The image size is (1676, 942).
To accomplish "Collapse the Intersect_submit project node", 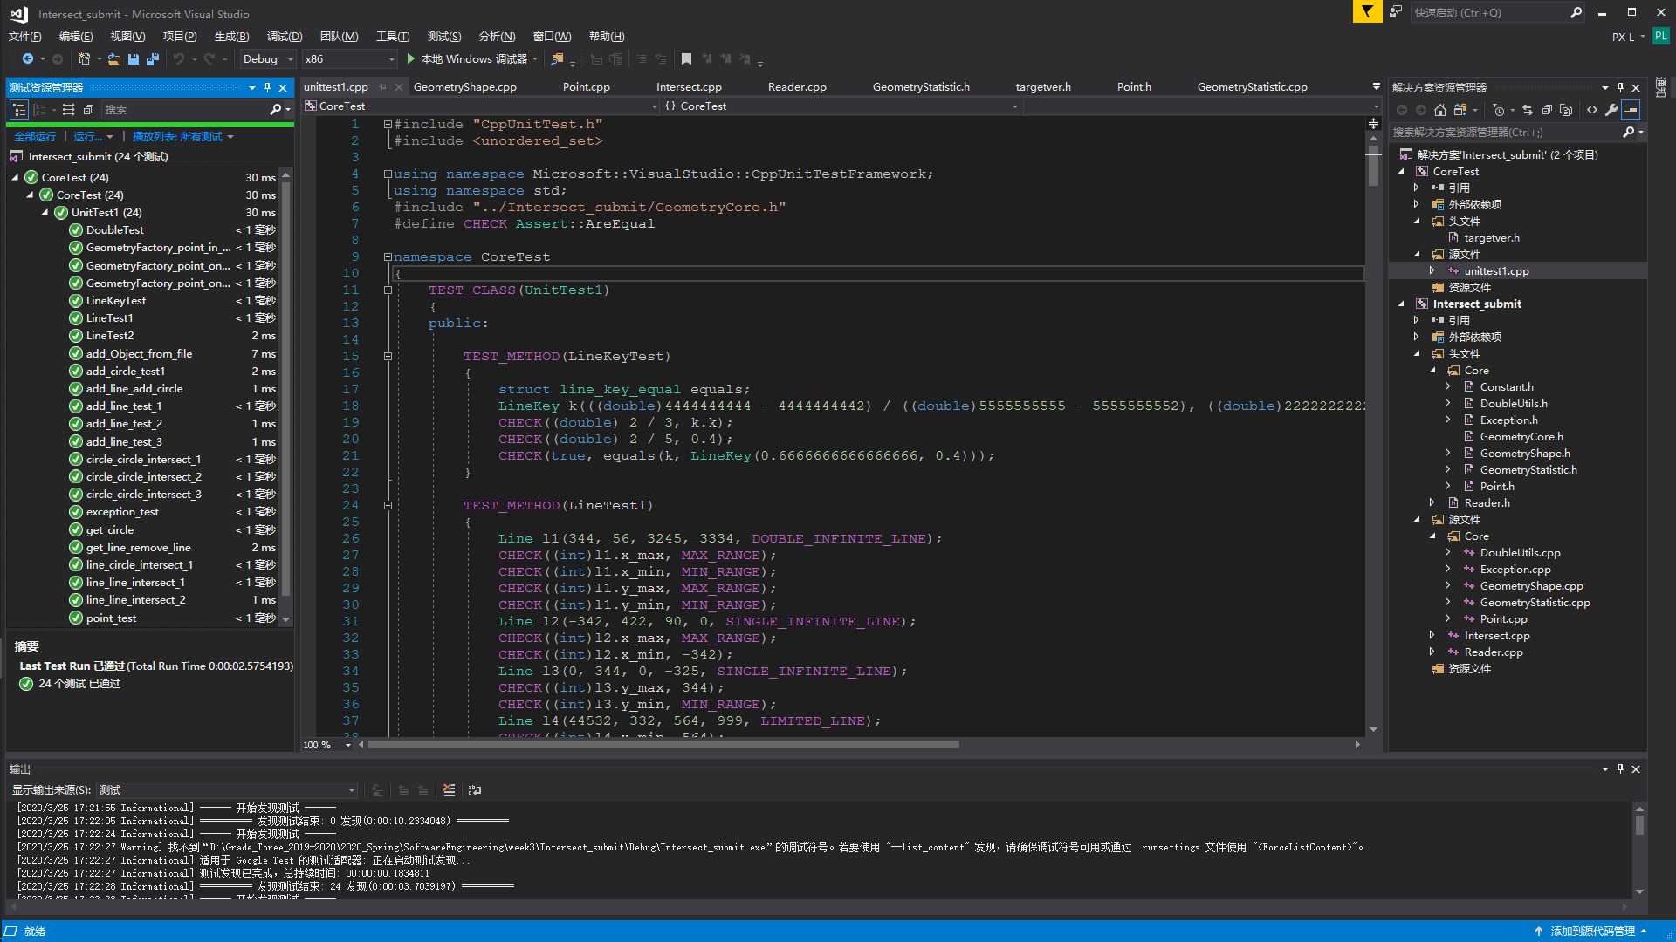I will point(1402,304).
